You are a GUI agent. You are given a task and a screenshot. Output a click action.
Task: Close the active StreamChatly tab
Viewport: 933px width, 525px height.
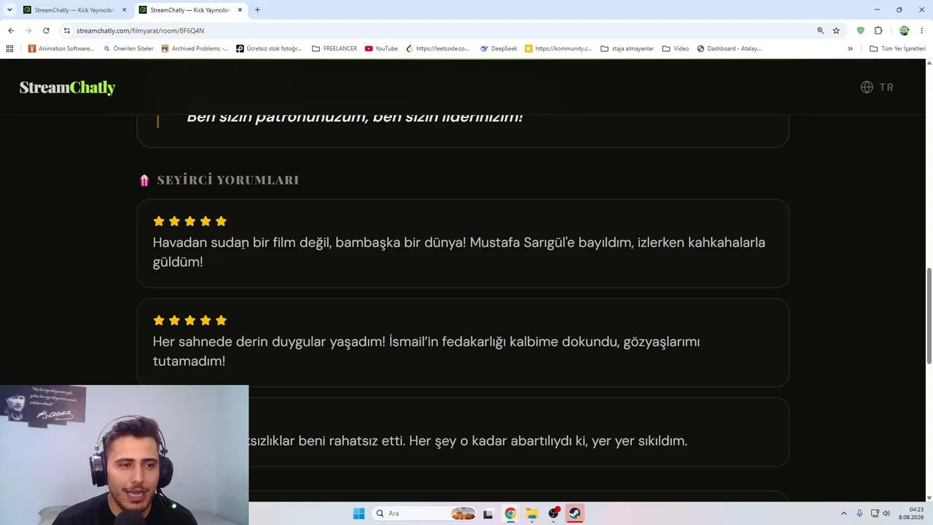240,10
